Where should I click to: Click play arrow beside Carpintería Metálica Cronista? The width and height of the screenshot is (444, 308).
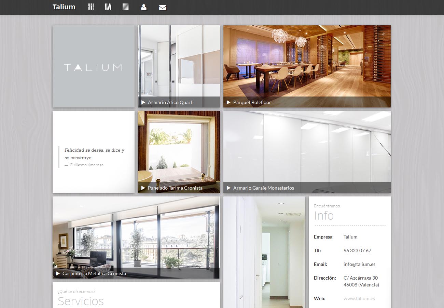(58, 273)
